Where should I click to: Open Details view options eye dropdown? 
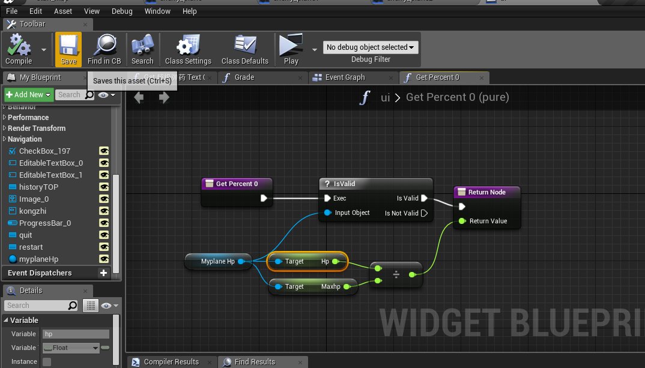pos(110,306)
